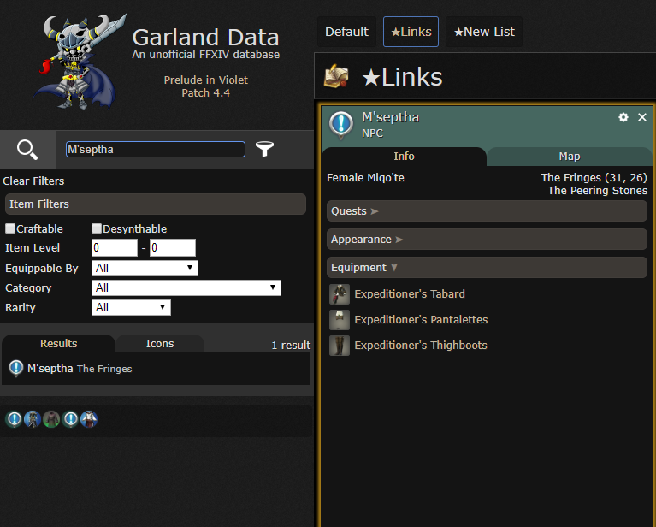The height and width of the screenshot is (527, 656).
Task: Click the Expeditioner's Tabard item icon
Action: (340, 294)
